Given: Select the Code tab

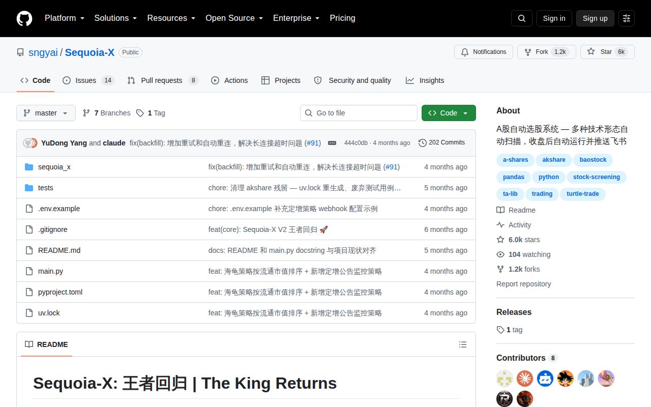Looking at the screenshot, I should coord(36,80).
